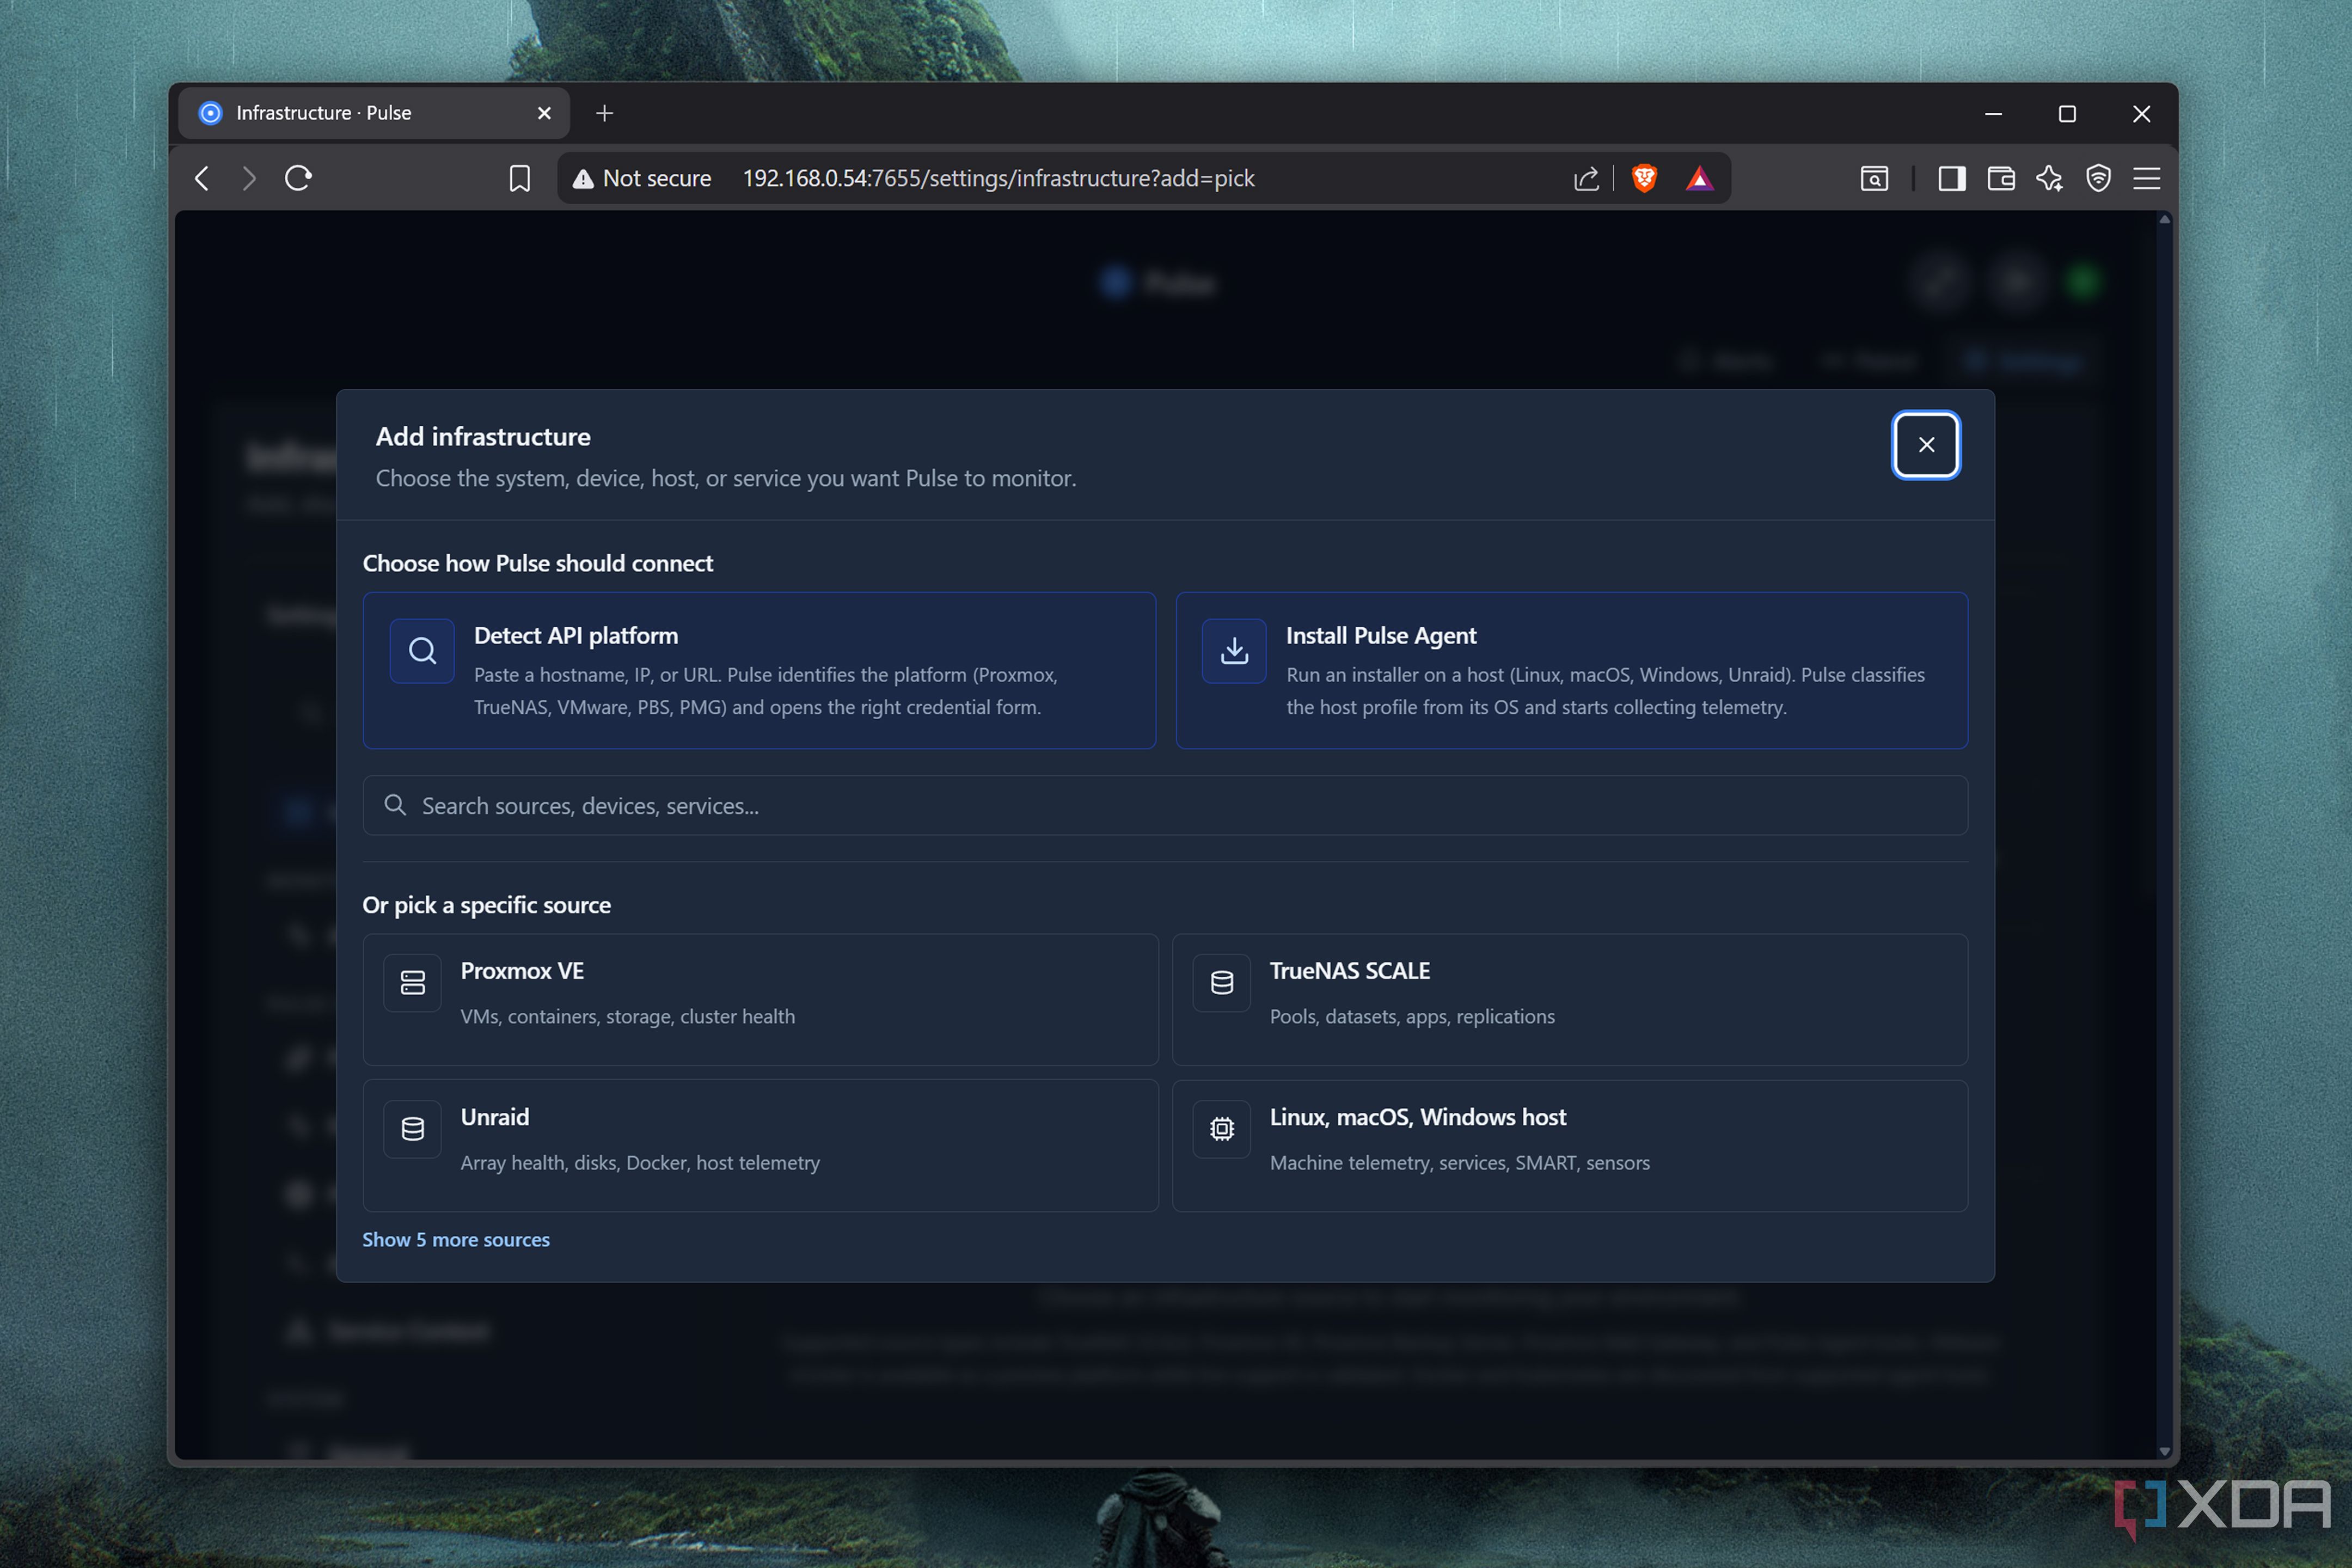Viewport: 2352px width, 1568px height.
Task: Click 'Or pick a specific source' text
Action: (x=486, y=905)
